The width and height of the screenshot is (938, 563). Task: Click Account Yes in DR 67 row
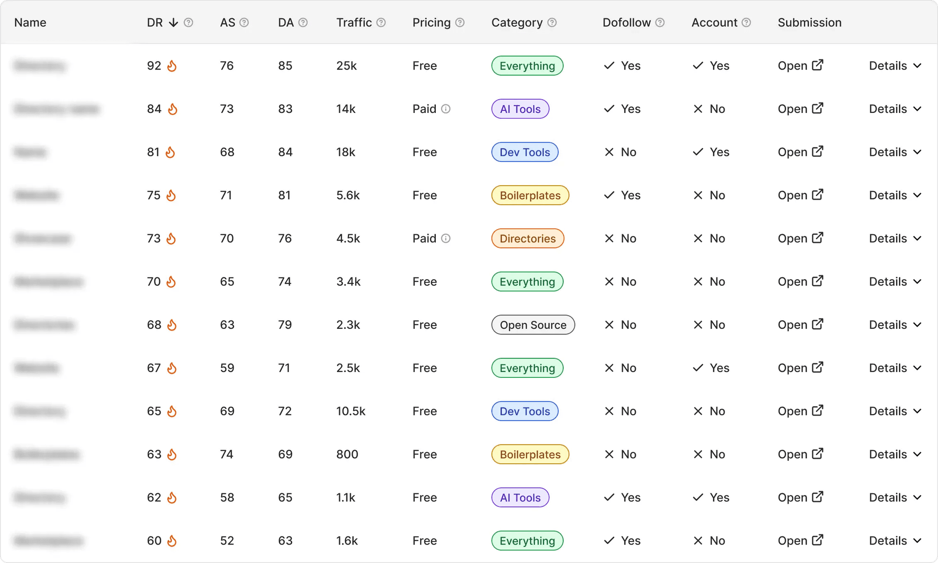point(711,368)
